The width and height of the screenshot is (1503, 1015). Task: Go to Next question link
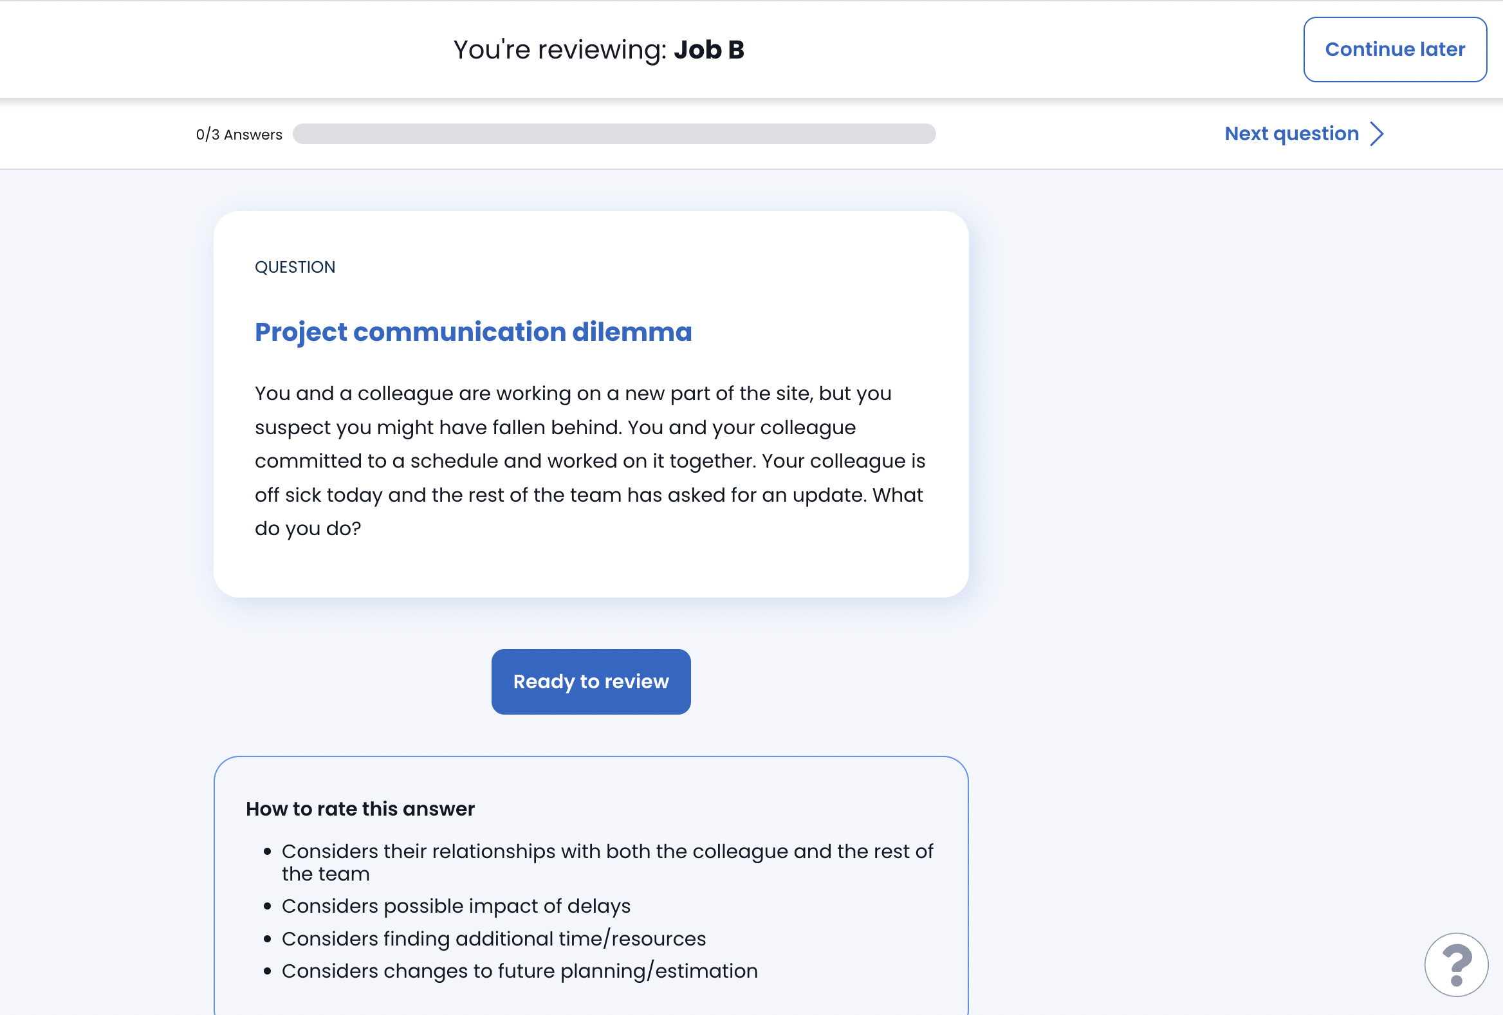tap(1291, 134)
